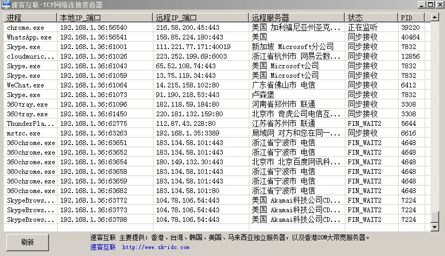445x256 pixels.
Task: Click the 状态 column header
Action: [371, 18]
